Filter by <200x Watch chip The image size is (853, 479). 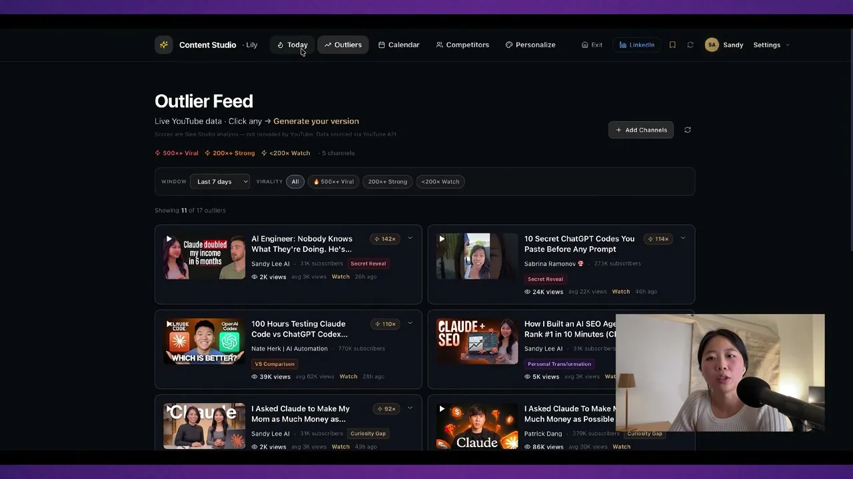click(x=440, y=182)
